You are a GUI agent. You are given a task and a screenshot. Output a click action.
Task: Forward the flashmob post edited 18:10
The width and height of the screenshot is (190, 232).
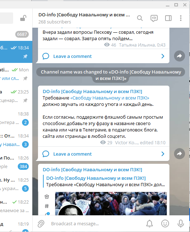179,153
